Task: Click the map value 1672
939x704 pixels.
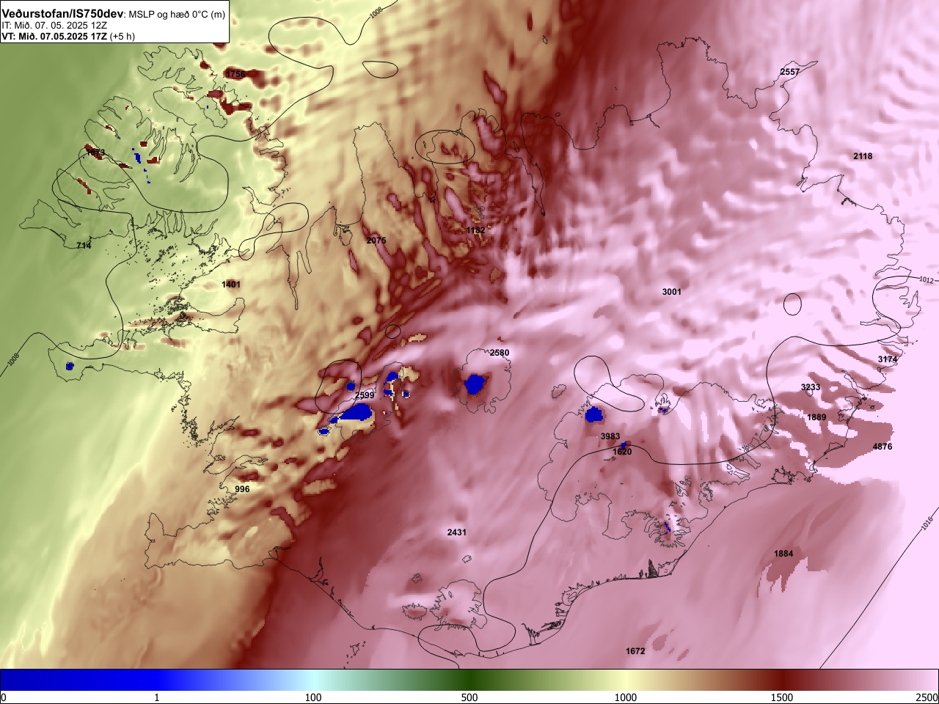Action: click(x=635, y=651)
